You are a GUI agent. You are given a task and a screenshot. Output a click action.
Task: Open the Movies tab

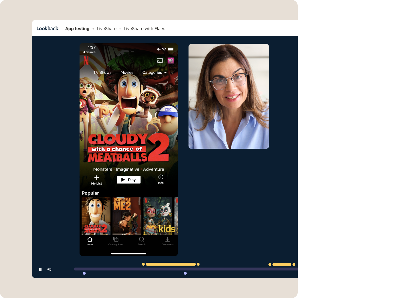127,72
